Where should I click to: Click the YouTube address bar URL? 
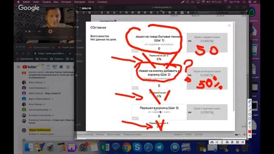(52, 53)
